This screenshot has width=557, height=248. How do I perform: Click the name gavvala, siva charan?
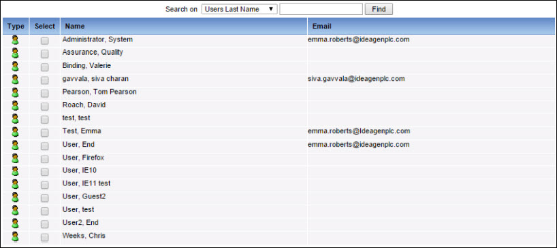pyautogui.click(x=95, y=79)
